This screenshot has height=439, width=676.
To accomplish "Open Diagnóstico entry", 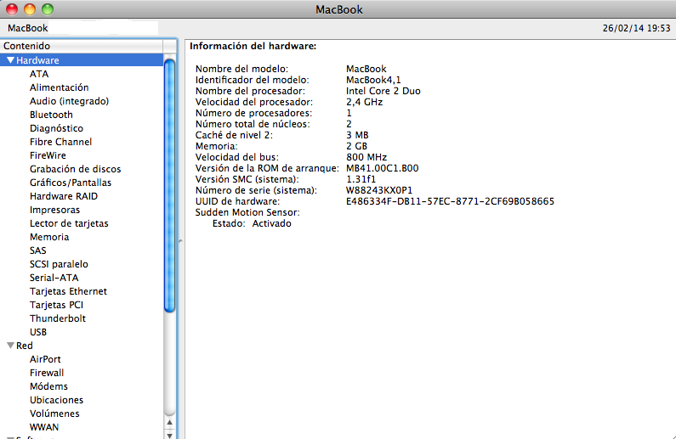I will 56,128.
